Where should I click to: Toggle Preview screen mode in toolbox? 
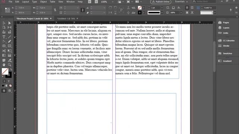(10, 91)
